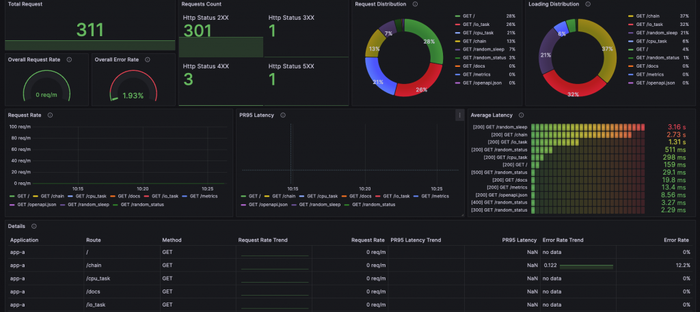The image size is (700, 312).
Task: Open info icon next to Request Distribution title
Action: (415, 4)
